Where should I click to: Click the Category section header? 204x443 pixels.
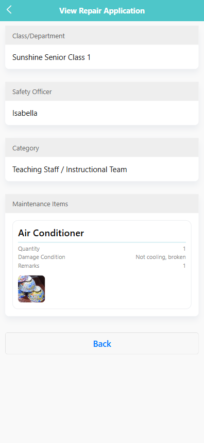(102, 148)
